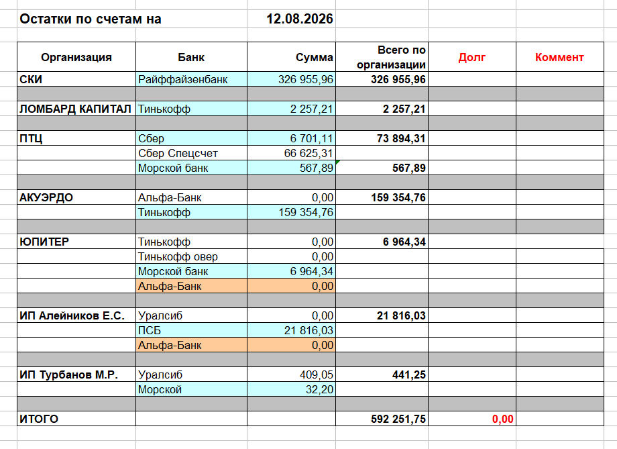Select the Тинькофф овер bank cell
This screenshot has width=617, height=449.
click(191, 256)
